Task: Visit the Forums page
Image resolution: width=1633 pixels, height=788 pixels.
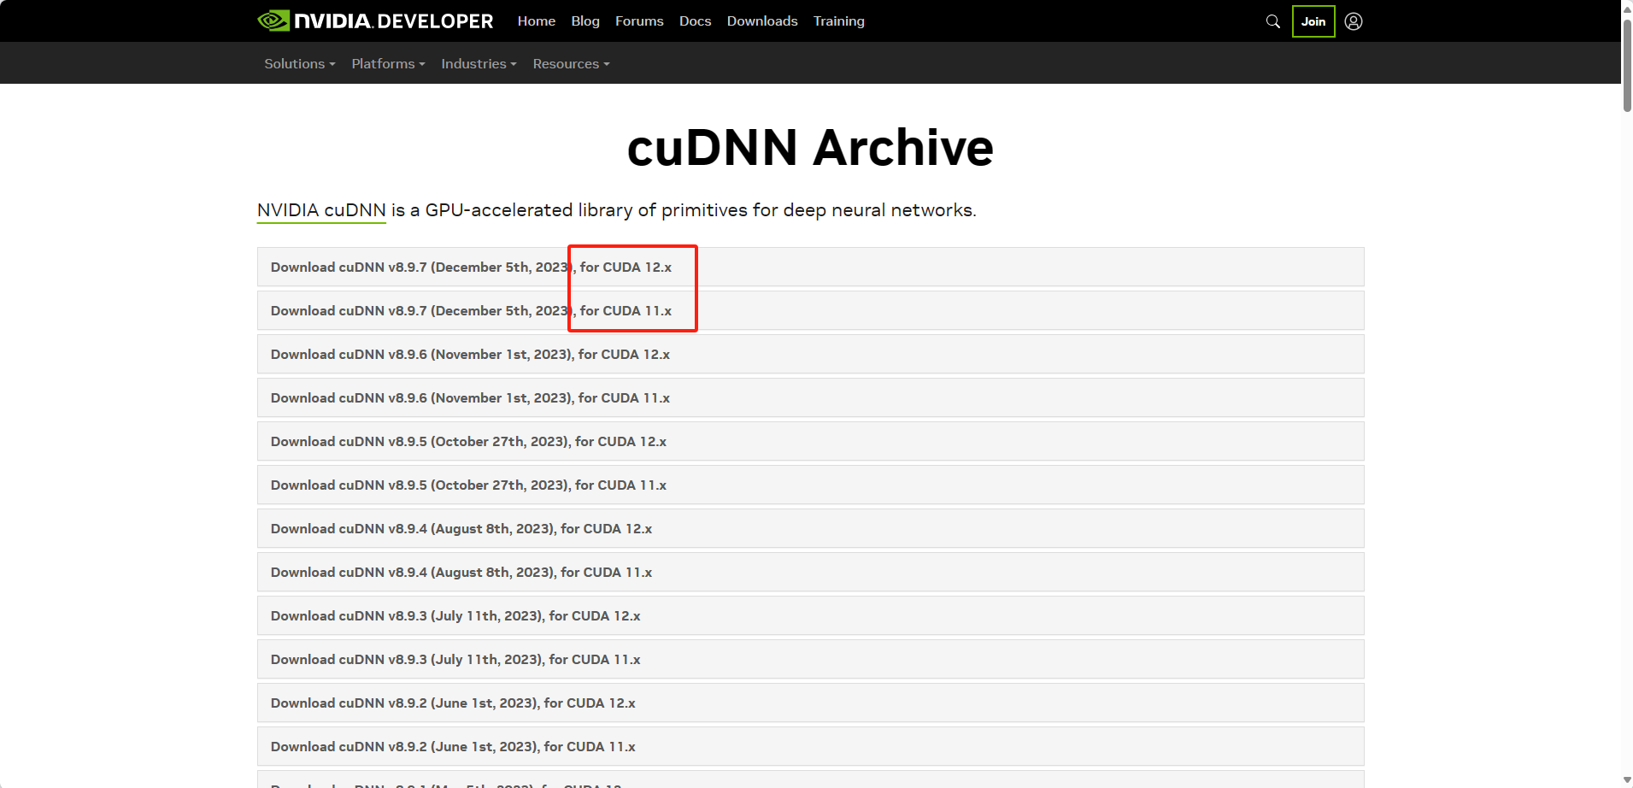Action: click(639, 21)
